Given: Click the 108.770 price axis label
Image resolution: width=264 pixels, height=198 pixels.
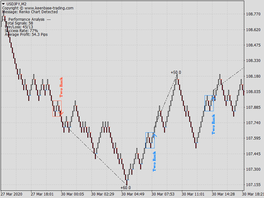Looking at the screenshot, I should pyautogui.click(x=253, y=14).
